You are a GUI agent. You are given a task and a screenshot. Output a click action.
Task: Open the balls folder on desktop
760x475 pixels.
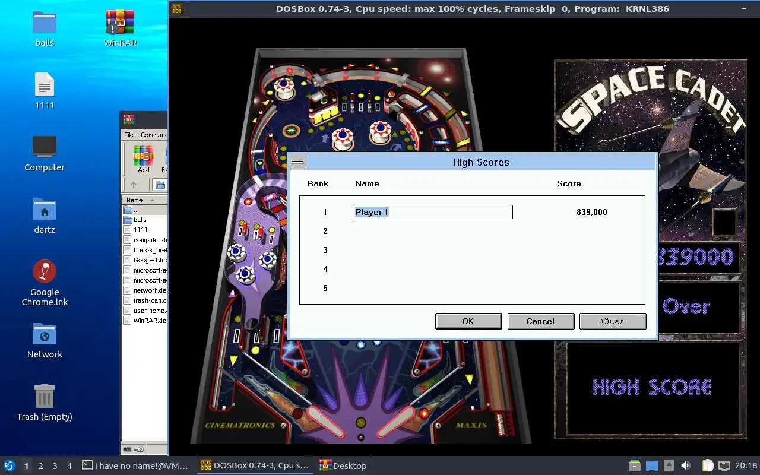[45, 28]
